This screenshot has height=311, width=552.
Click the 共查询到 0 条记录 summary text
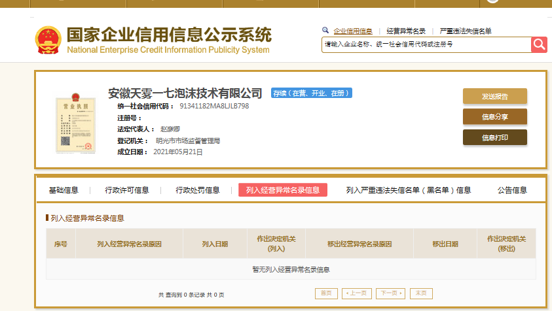(191, 295)
